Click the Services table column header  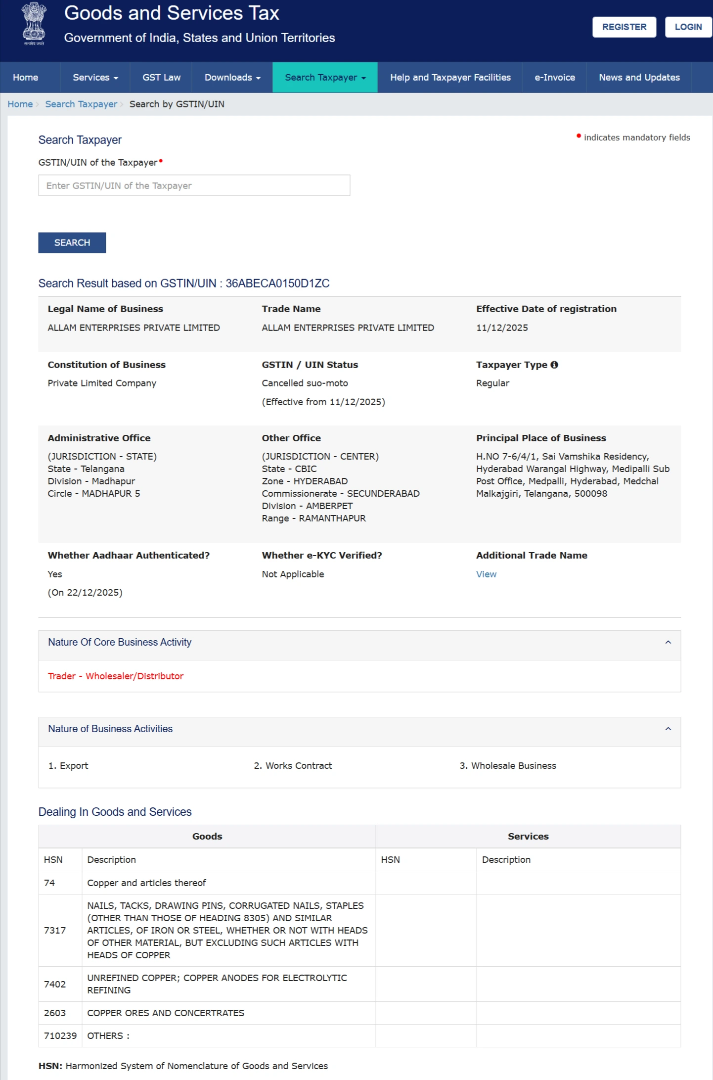[528, 836]
